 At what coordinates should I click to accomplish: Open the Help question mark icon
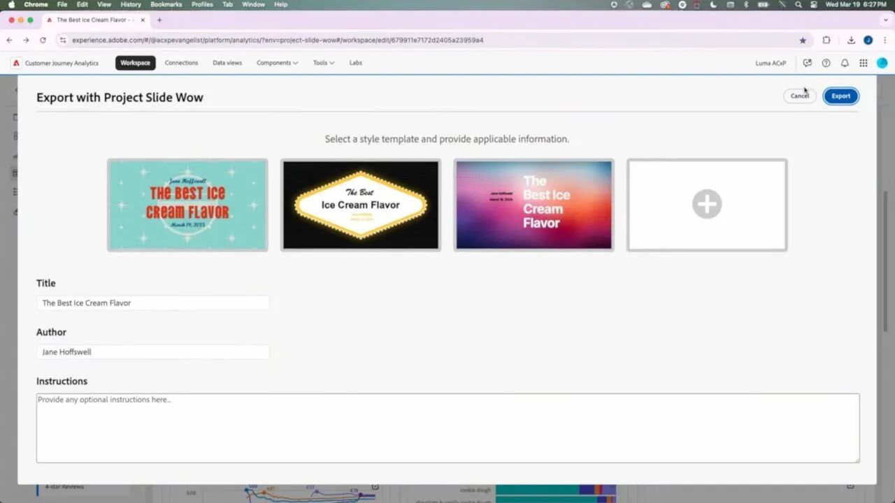(826, 63)
